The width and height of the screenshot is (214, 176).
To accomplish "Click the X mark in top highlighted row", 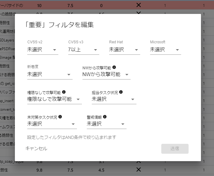I will pyautogui.click(x=139, y=5).
